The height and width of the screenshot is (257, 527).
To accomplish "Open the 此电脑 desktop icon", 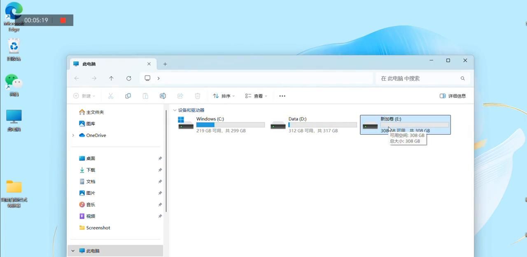I will click(x=14, y=120).
